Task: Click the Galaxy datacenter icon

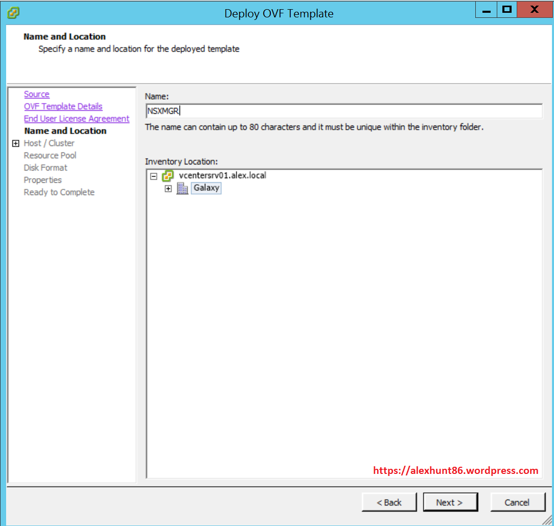Action: pos(182,188)
